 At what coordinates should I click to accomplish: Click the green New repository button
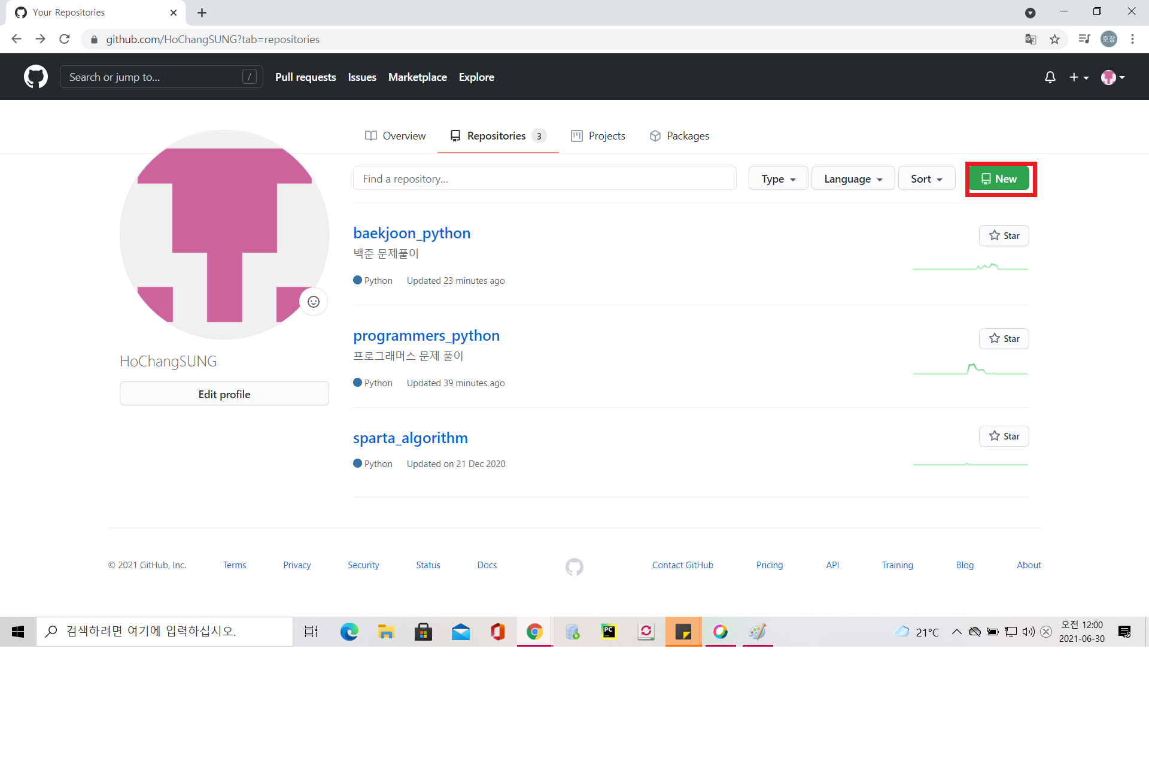pyautogui.click(x=999, y=178)
